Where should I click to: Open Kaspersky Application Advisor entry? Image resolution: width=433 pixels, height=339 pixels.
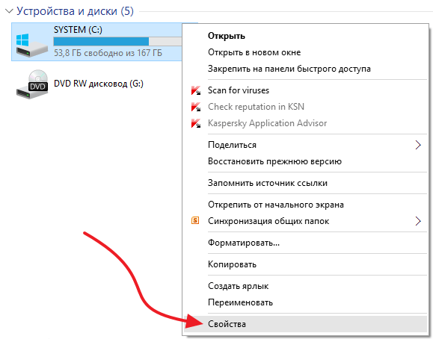coord(305,123)
